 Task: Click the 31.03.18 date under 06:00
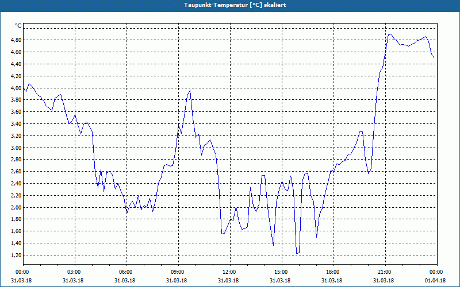coord(125,281)
